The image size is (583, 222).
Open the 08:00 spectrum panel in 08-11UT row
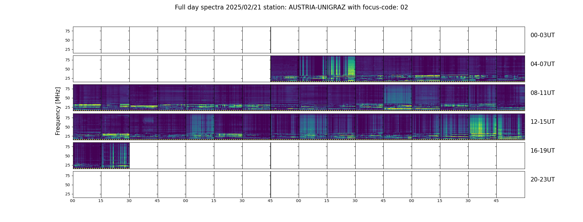tap(87, 98)
